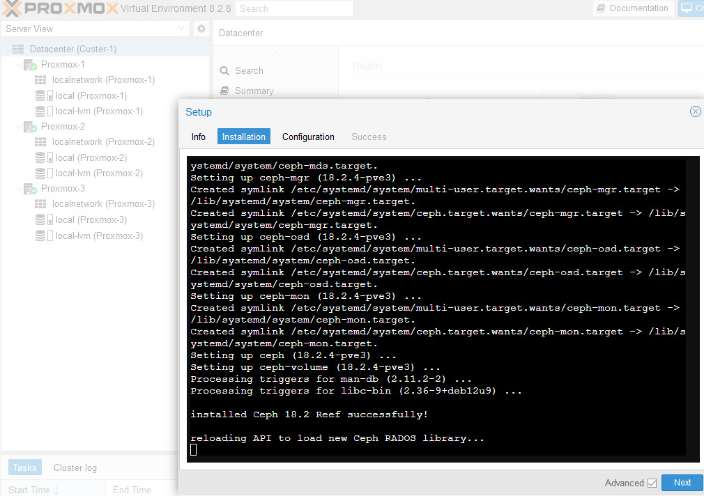Screen dimensions: 704x496
Task: Click localnetwork (Proxmox-2) grid icon
Action: click(40, 142)
